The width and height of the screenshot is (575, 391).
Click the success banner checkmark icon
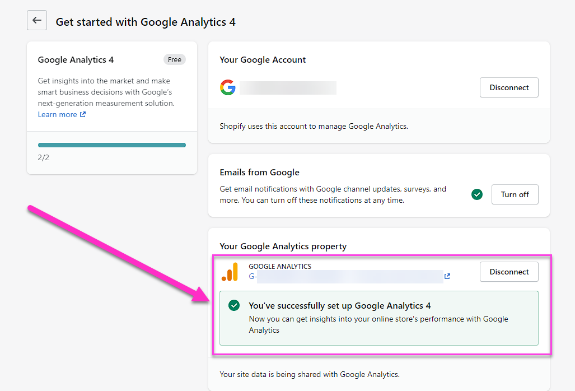[x=234, y=305]
